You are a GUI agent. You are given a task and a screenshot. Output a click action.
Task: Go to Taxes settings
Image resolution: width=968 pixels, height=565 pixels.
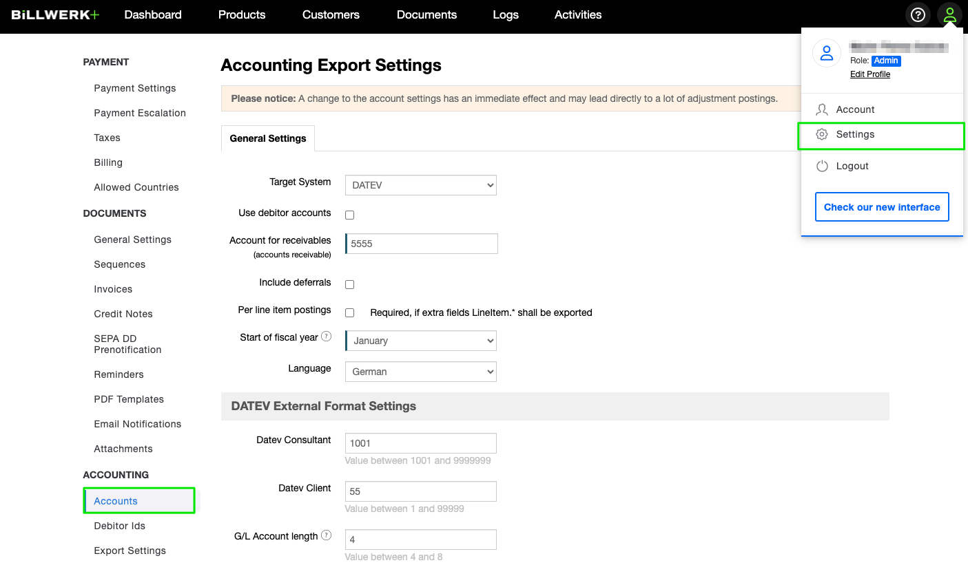tap(107, 138)
